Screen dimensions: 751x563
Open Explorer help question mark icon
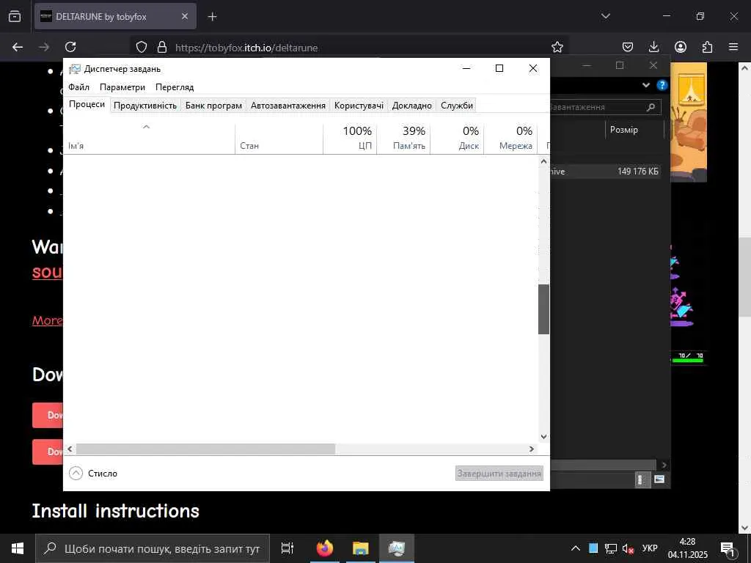[662, 85]
